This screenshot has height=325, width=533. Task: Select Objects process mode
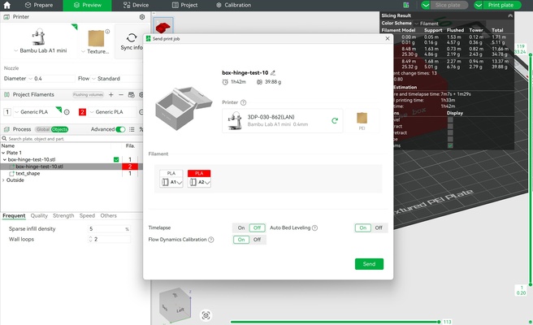tap(59, 129)
